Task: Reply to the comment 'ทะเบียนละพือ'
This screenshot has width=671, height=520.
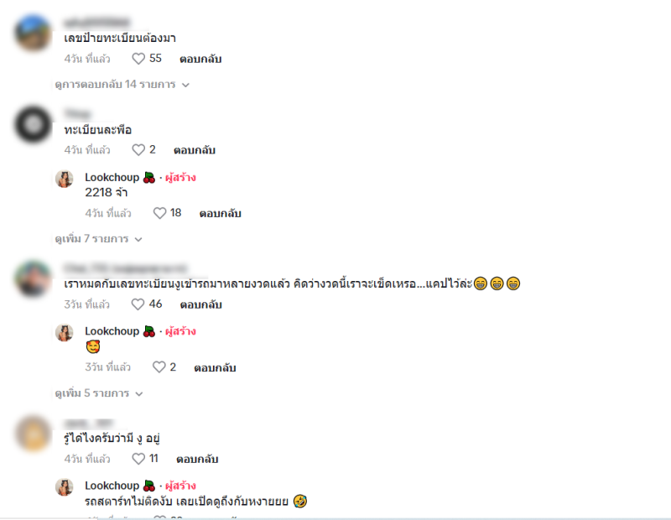Action: (x=195, y=150)
